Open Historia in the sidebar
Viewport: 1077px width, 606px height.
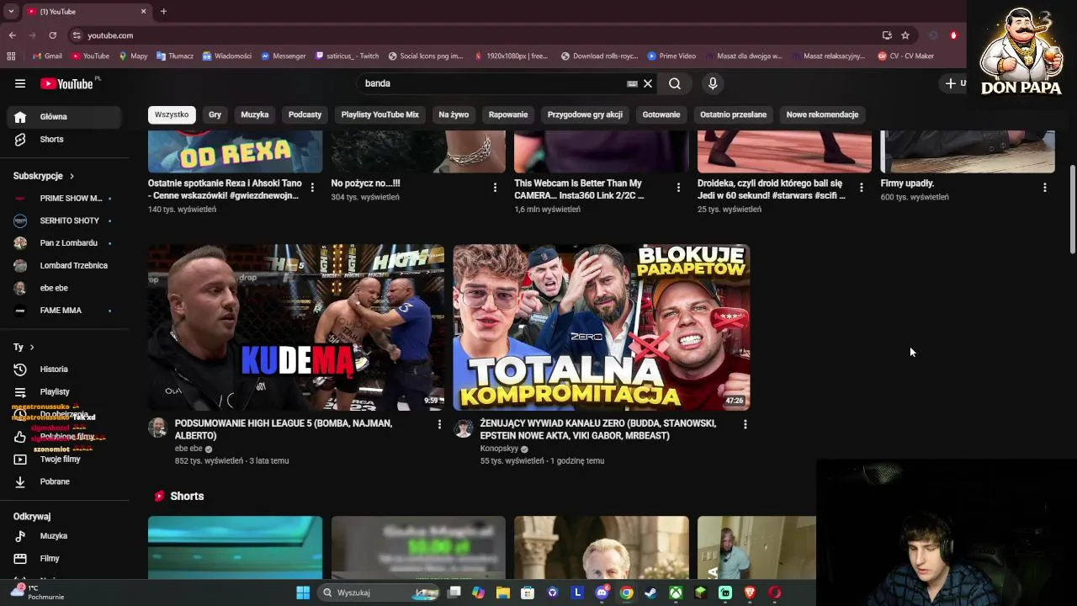point(63,369)
